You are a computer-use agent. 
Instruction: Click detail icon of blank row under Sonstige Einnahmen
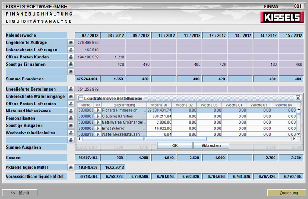71,71
